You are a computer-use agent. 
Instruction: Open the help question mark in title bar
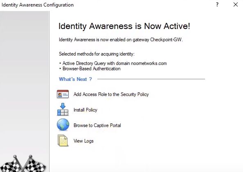coord(217,4)
